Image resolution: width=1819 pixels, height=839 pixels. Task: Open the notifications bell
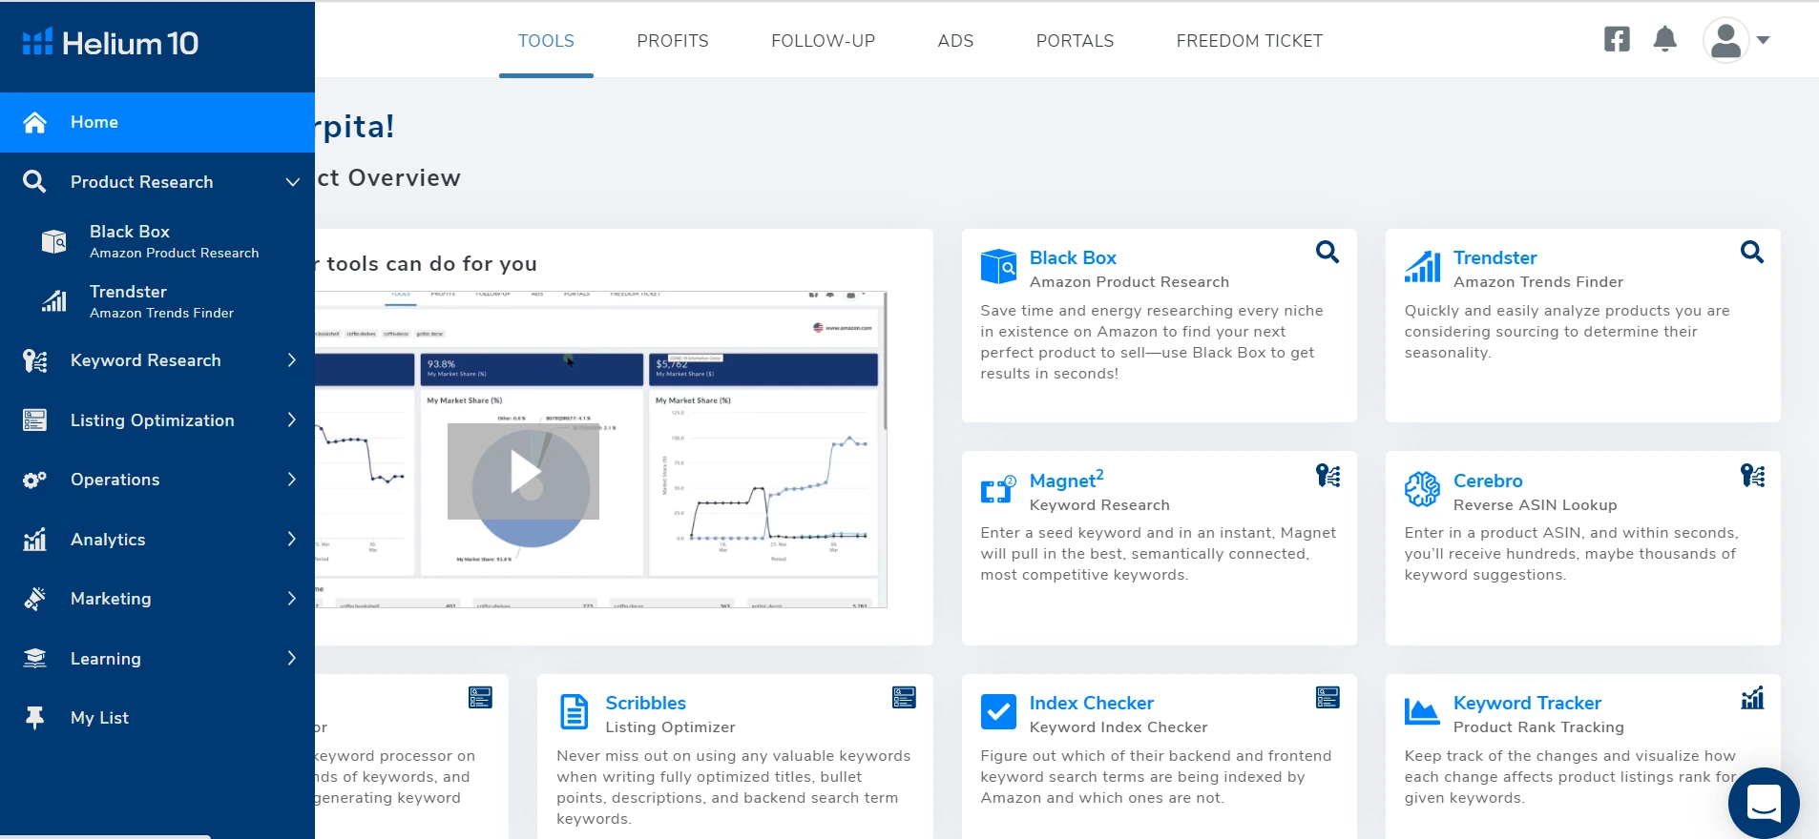pyautogui.click(x=1664, y=39)
